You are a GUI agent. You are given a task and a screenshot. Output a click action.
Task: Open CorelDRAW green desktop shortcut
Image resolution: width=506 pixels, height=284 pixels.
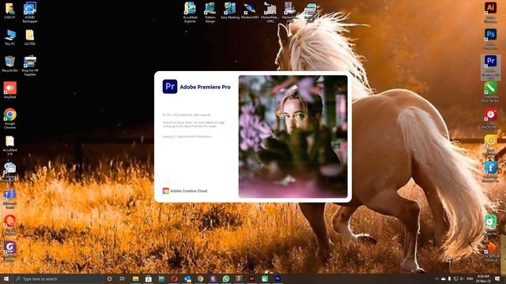490,92
